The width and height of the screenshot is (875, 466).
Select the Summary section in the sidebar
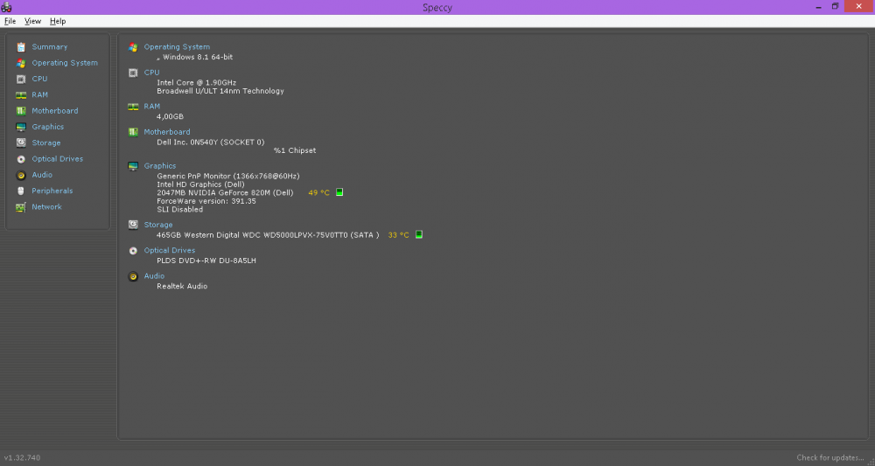point(50,47)
